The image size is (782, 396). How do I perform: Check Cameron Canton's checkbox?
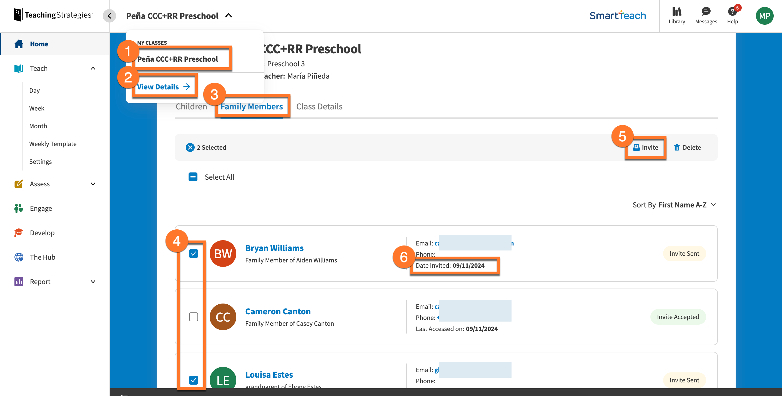(193, 316)
